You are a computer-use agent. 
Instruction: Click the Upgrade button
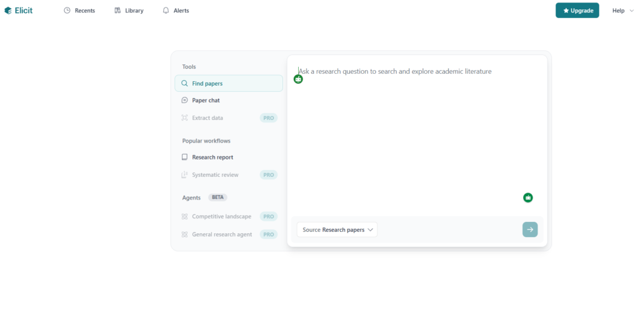577,11
